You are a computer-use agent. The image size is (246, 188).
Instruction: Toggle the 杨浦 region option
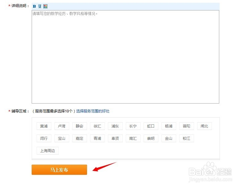(169, 126)
